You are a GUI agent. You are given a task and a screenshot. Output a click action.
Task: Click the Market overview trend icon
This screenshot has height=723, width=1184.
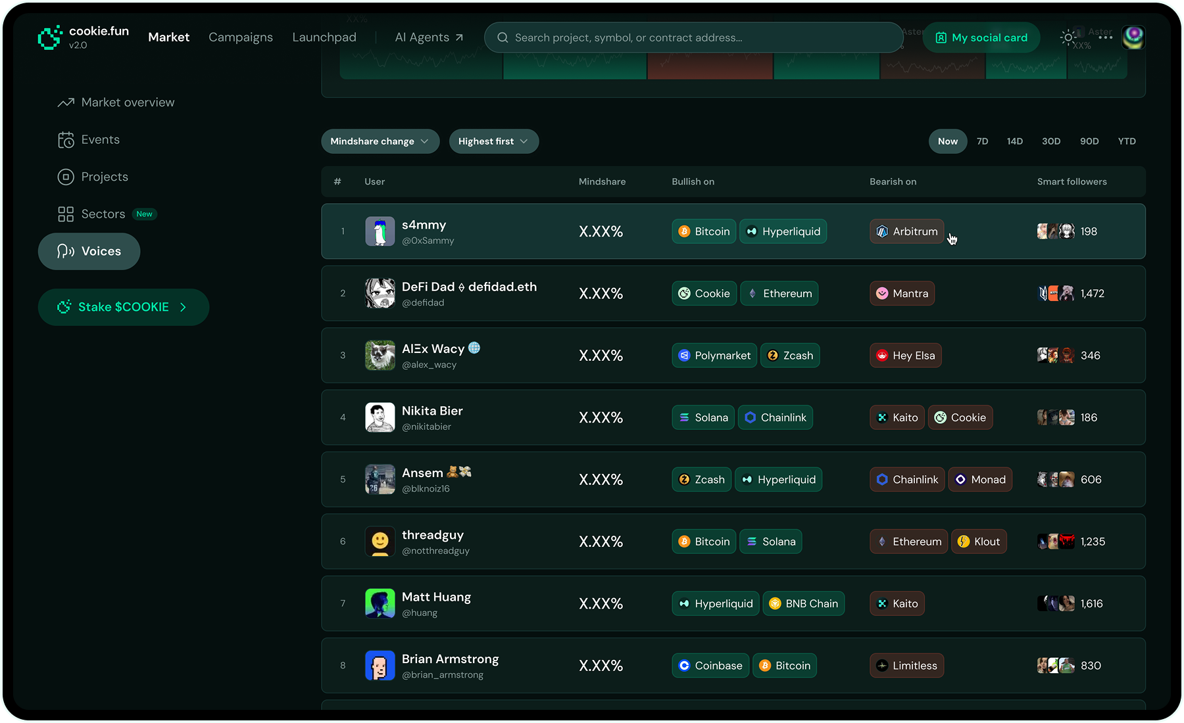click(66, 103)
